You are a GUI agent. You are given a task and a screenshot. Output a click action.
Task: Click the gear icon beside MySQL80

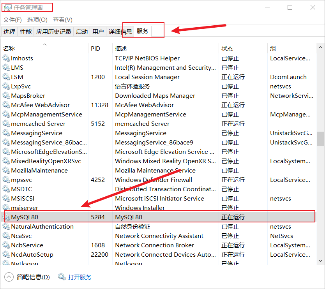[7, 217]
